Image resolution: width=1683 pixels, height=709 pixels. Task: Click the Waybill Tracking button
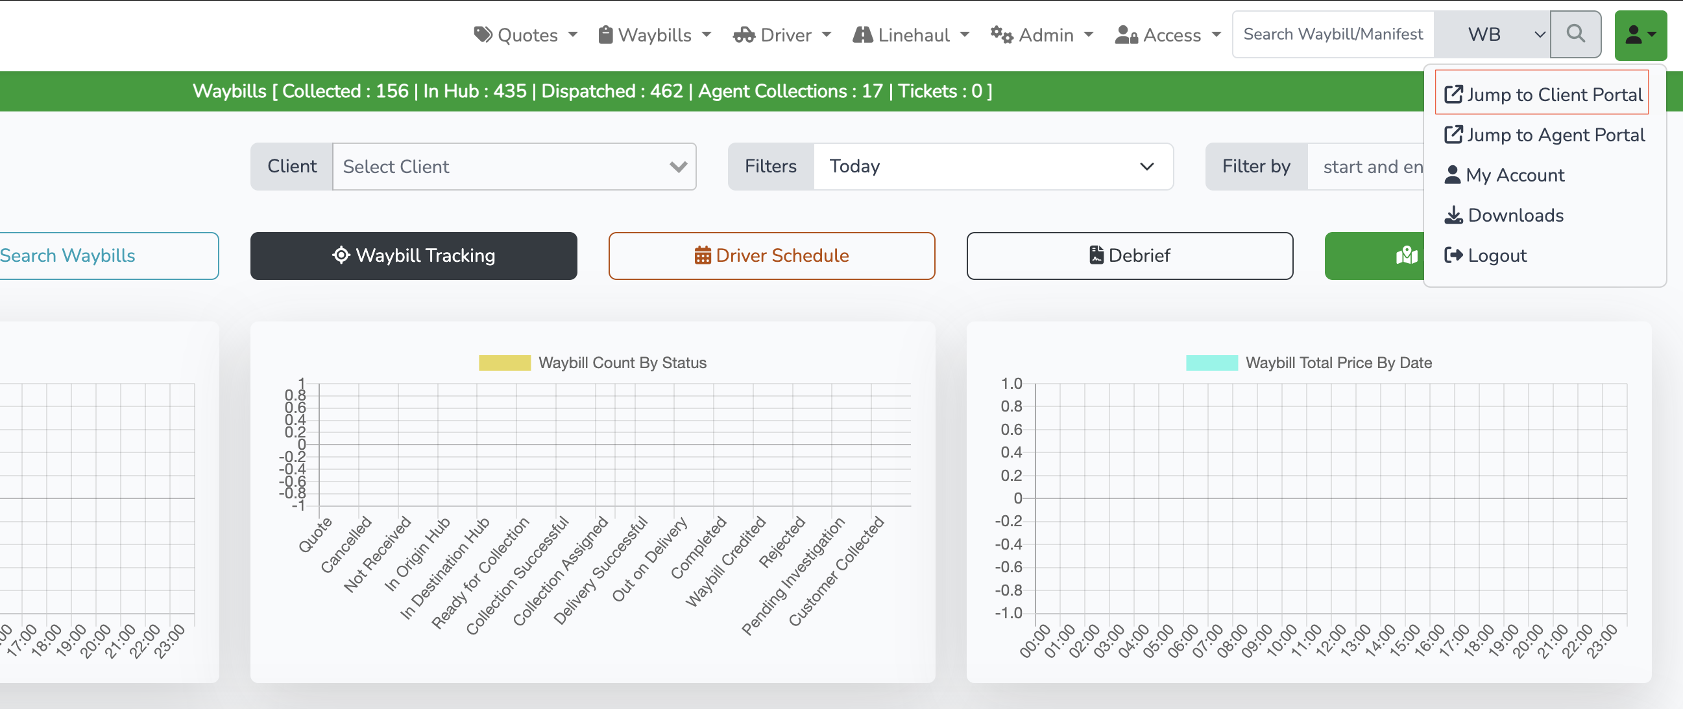[x=413, y=255]
